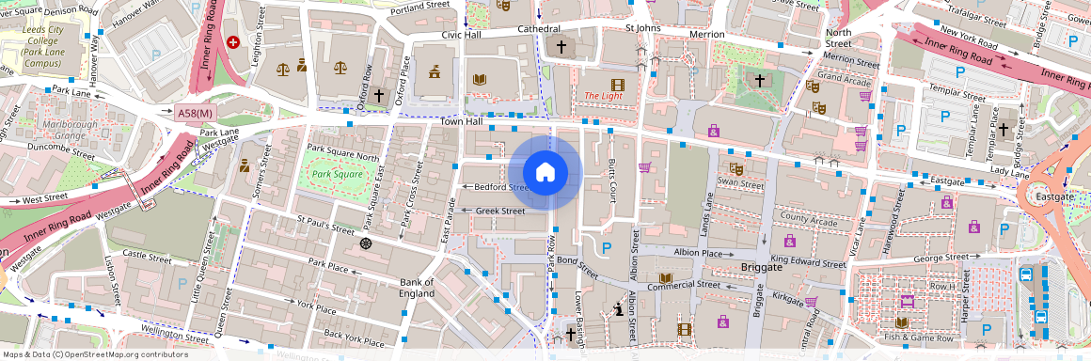1091x361 pixels.
Task: Click the Bond Street label
Action: click(577, 269)
